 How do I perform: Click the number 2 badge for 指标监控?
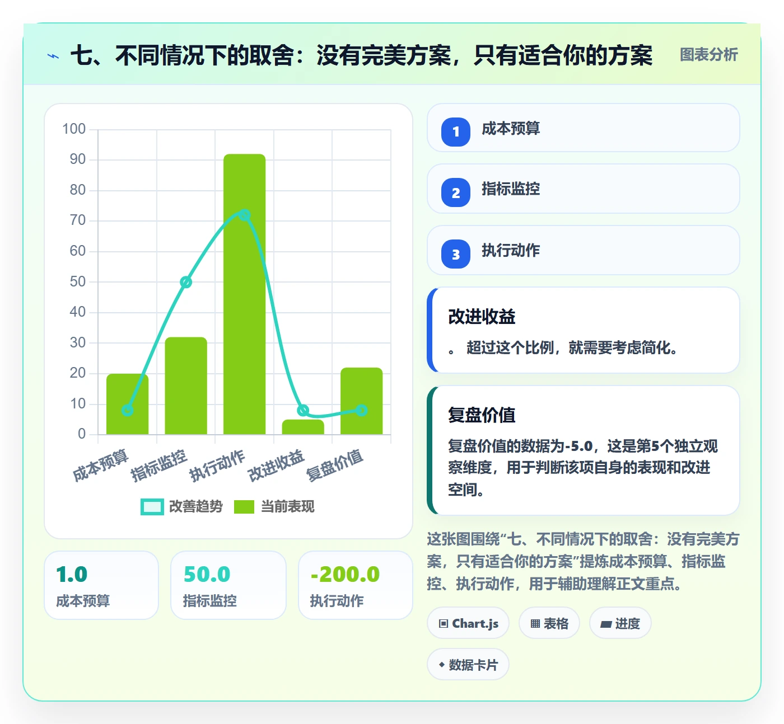coord(456,192)
